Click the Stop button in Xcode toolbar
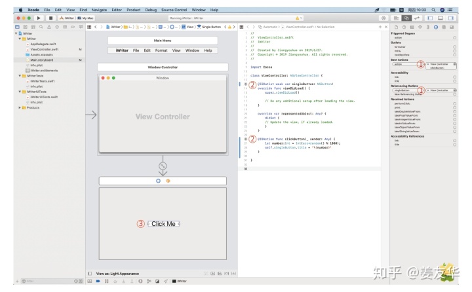This screenshot has width=472, height=292. [x=50, y=18]
